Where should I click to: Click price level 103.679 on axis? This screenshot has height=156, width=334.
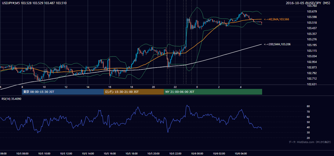pyautogui.click(x=312, y=11)
